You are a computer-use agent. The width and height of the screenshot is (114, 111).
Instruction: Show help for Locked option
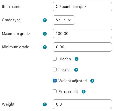76,70
